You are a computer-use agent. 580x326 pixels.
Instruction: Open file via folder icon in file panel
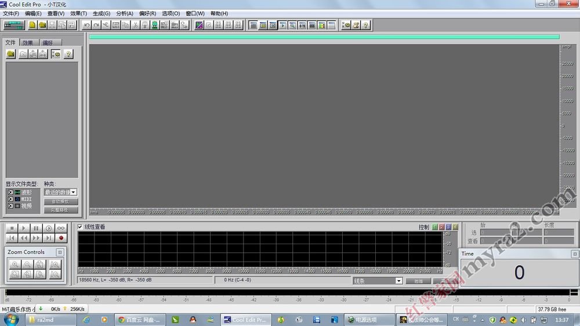point(10,54)
